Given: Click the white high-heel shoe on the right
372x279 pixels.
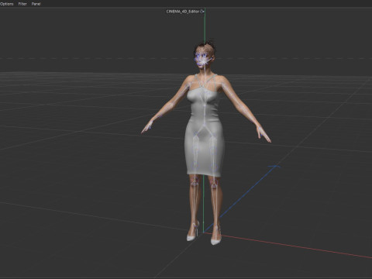Looking at the screenshot, I should click(216, 236).
